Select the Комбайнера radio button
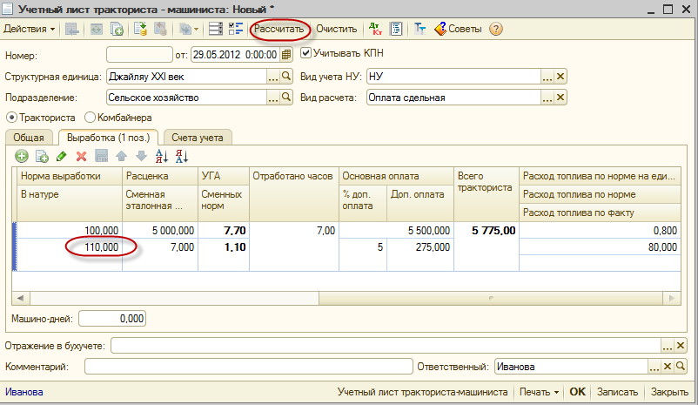The width and height of the screenshot is (698, 405). 90,118
